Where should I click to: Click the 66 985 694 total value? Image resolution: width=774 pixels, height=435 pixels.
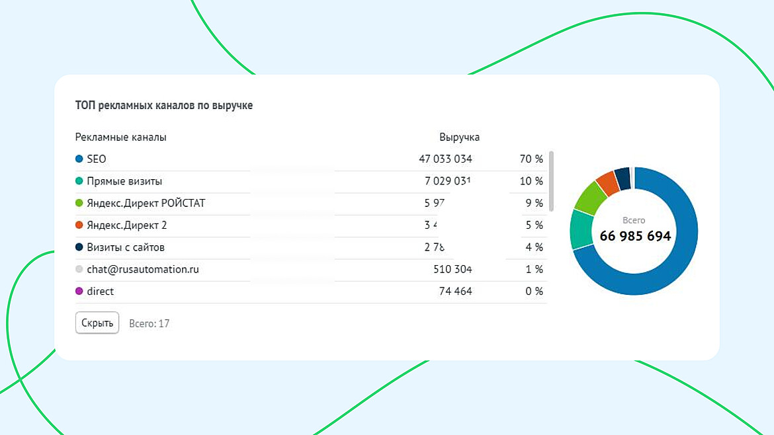click(635, 236)
